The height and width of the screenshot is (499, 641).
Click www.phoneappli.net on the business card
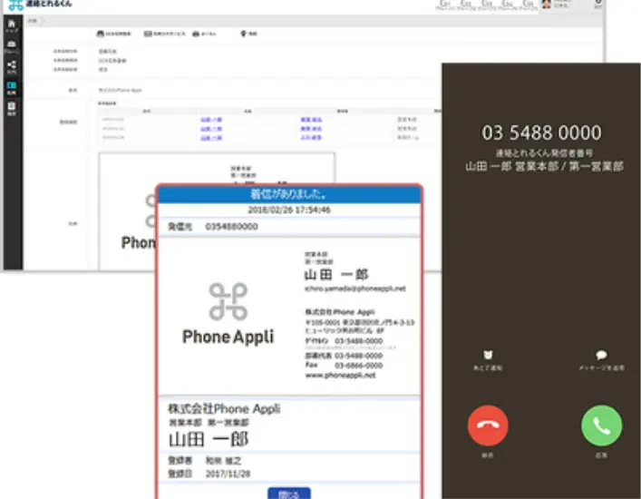click(340, 375)
